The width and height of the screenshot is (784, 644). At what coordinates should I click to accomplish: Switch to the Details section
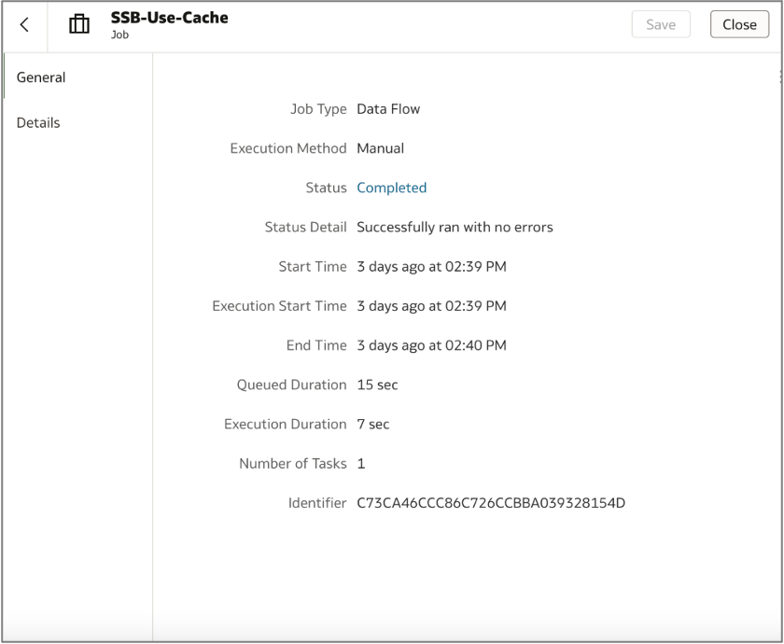pyautogui.click(x=37, y=122)
